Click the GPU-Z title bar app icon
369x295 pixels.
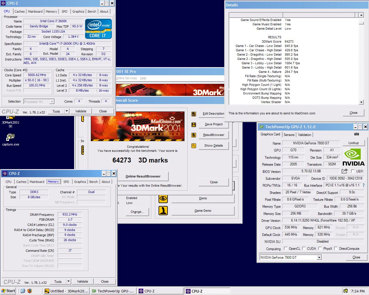click(x=261, y=127)
